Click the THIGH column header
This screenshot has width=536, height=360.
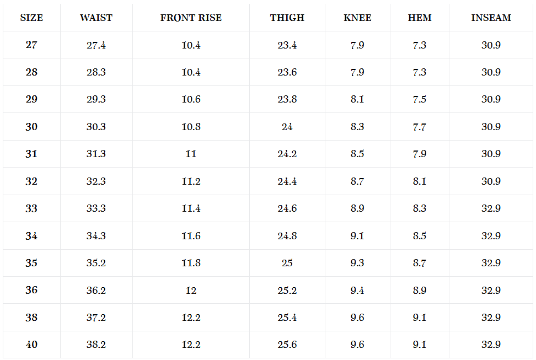pos(287,18)
